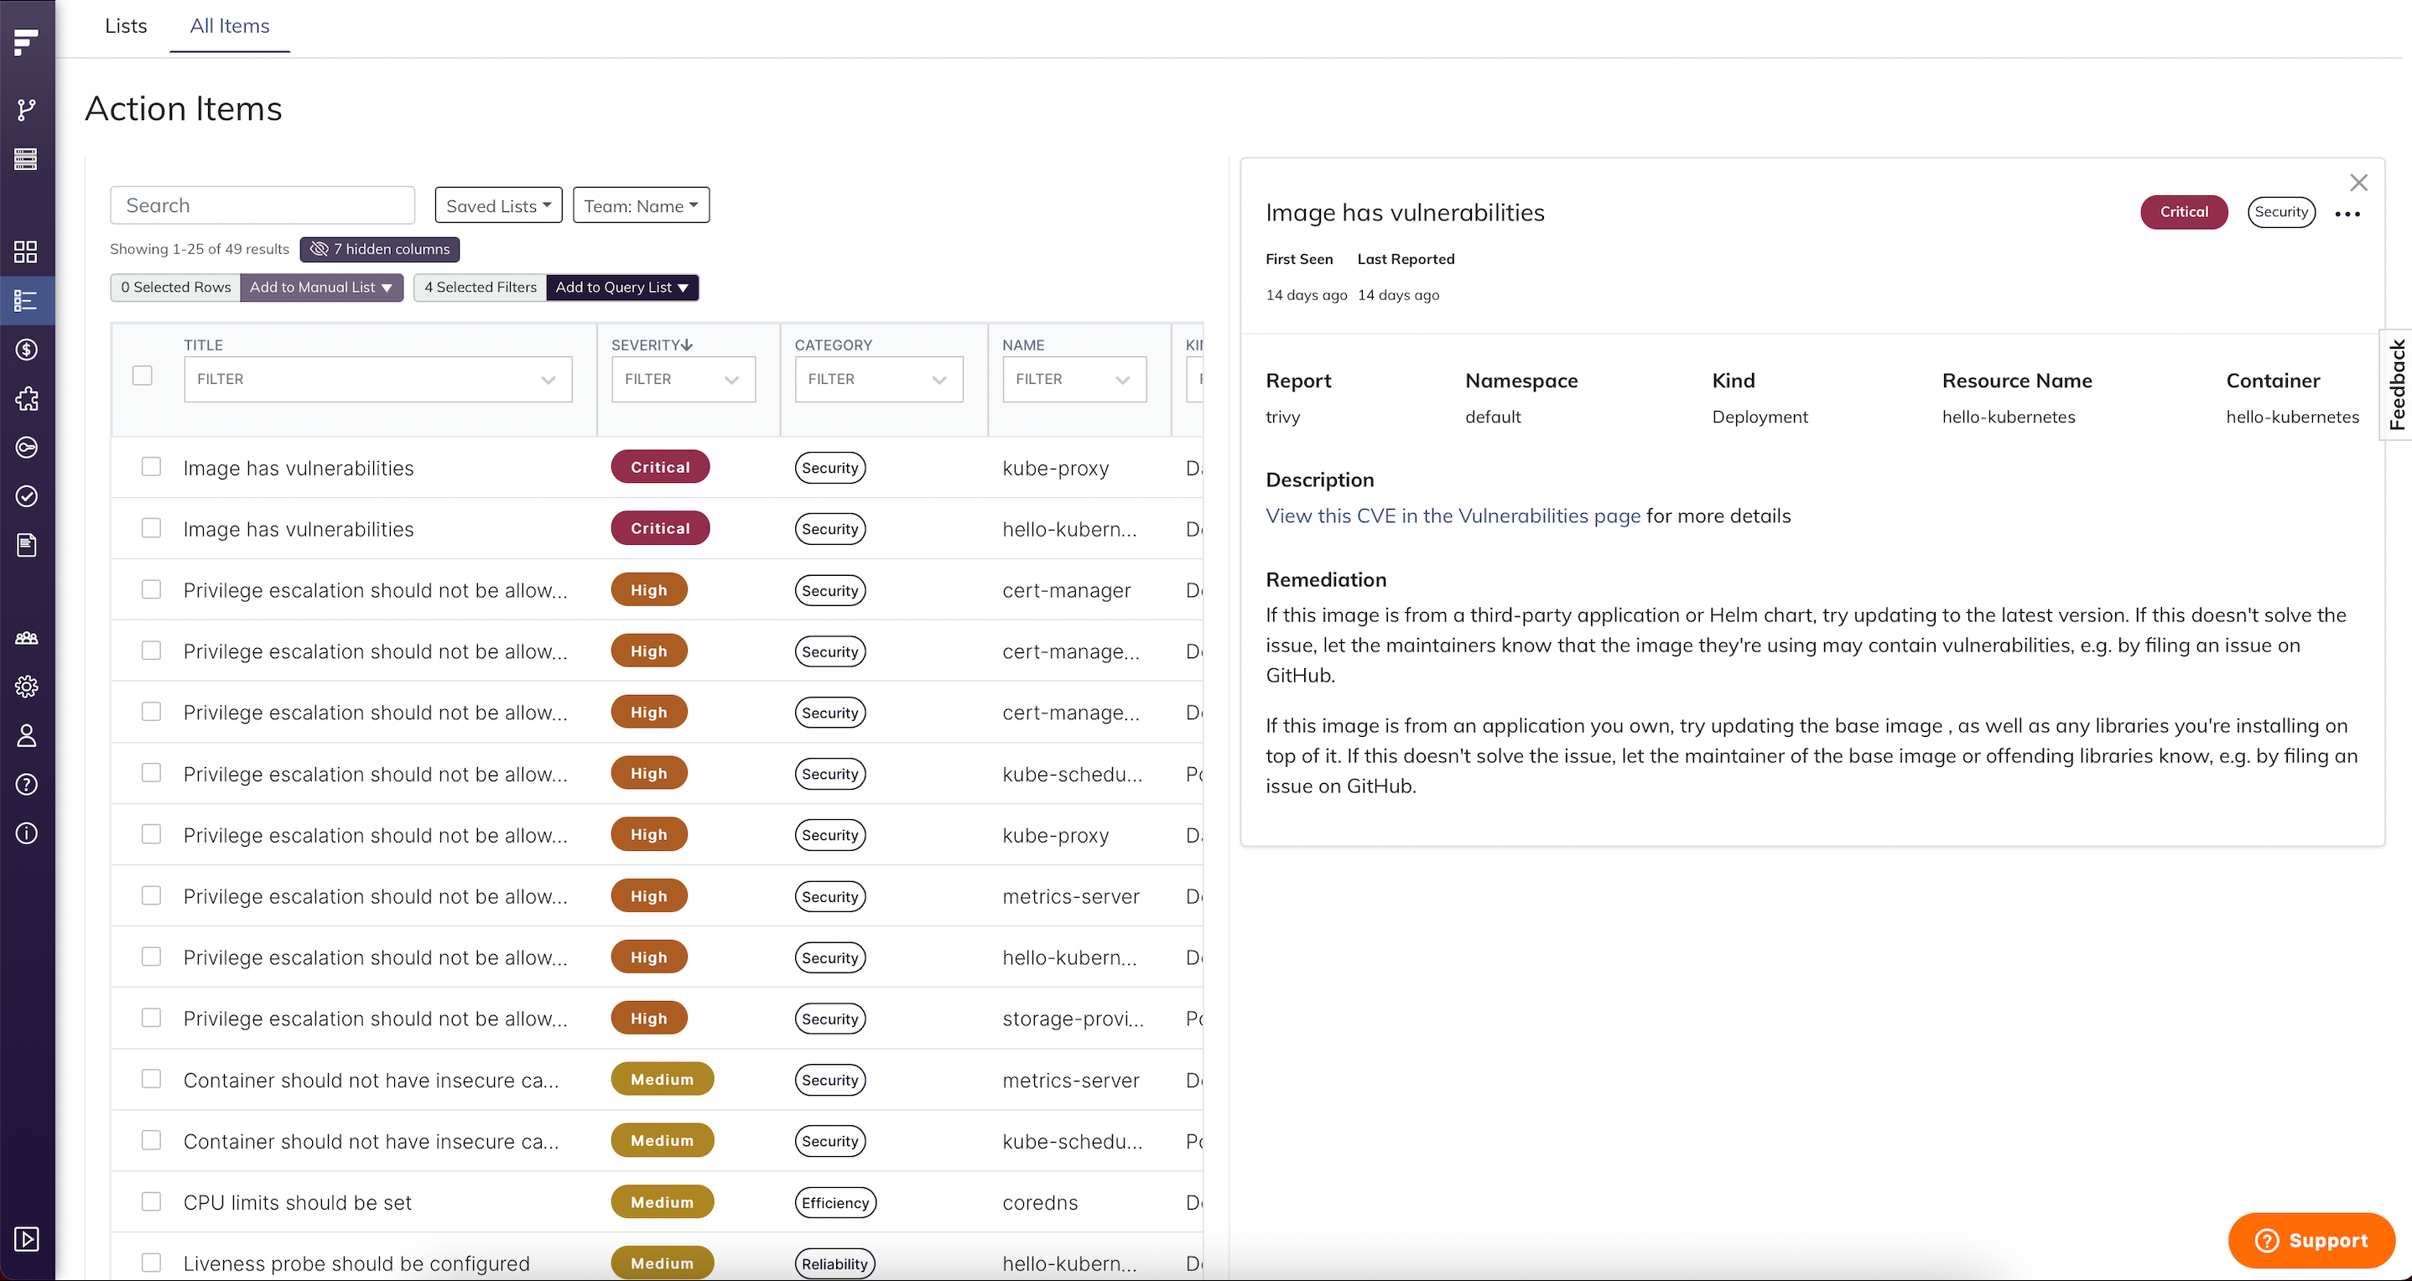Open the three-dot menu in the detail panel
The image size is (2412, 1281).
(x=2348, y=213)
